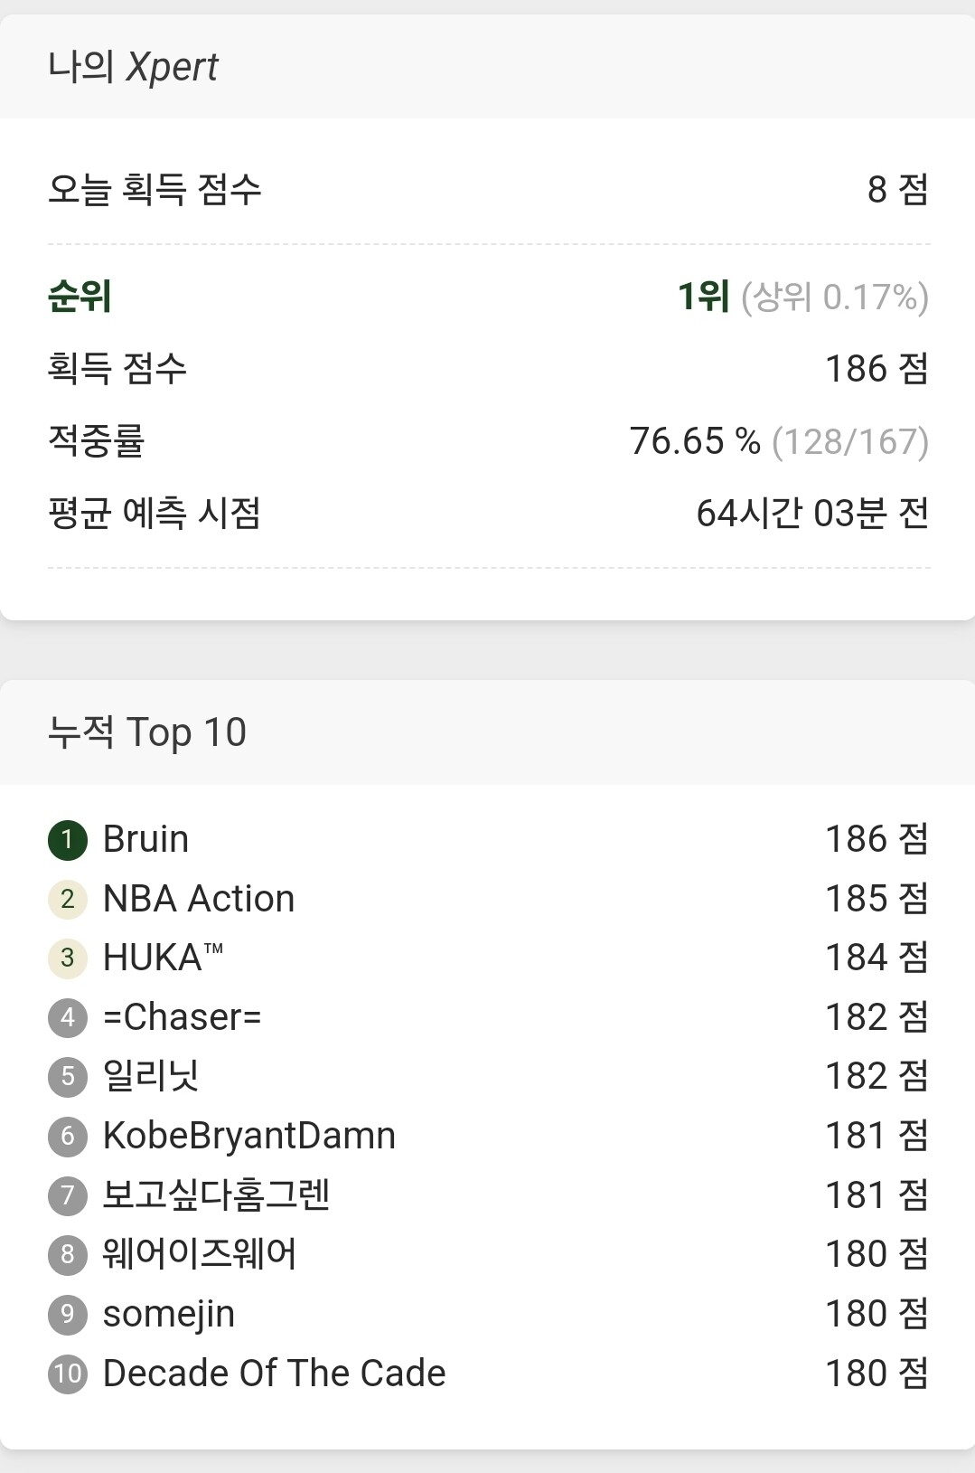
Task: Open the =Chaser= user entry
Action: click(x=182, y=1017)
